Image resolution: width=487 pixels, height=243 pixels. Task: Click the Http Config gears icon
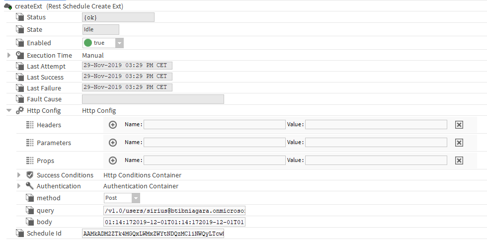tap(20, 110)
